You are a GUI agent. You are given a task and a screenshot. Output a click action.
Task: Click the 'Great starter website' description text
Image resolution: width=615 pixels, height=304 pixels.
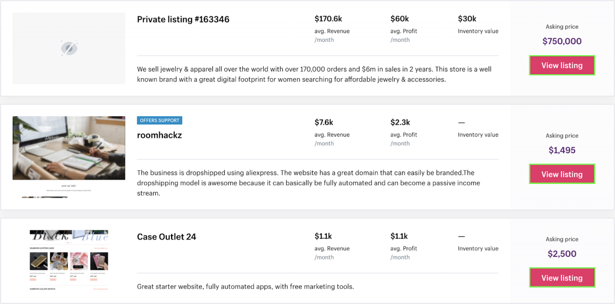pyautogui.click(x=245, y=287)
